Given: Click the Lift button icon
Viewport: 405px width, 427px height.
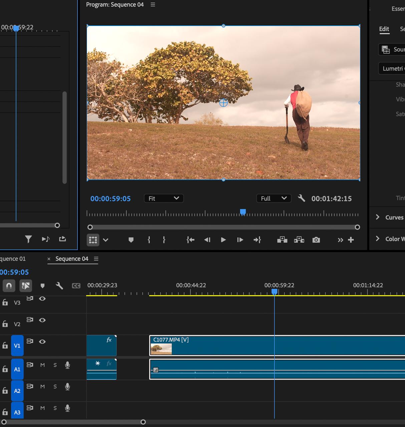Looking at the screenshot, I should click(x=282, y=240).
